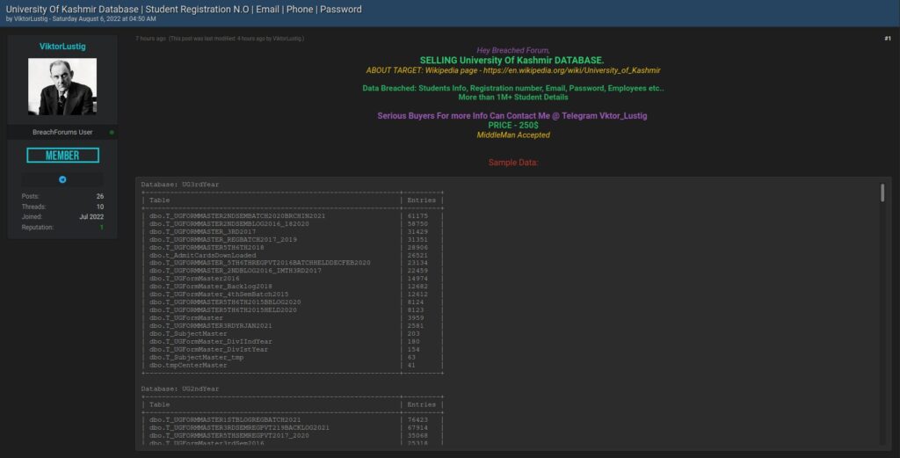This screenshot has width=900, height=458.
Task: Click the MEMBER rank badge
Action: [62, 155]
